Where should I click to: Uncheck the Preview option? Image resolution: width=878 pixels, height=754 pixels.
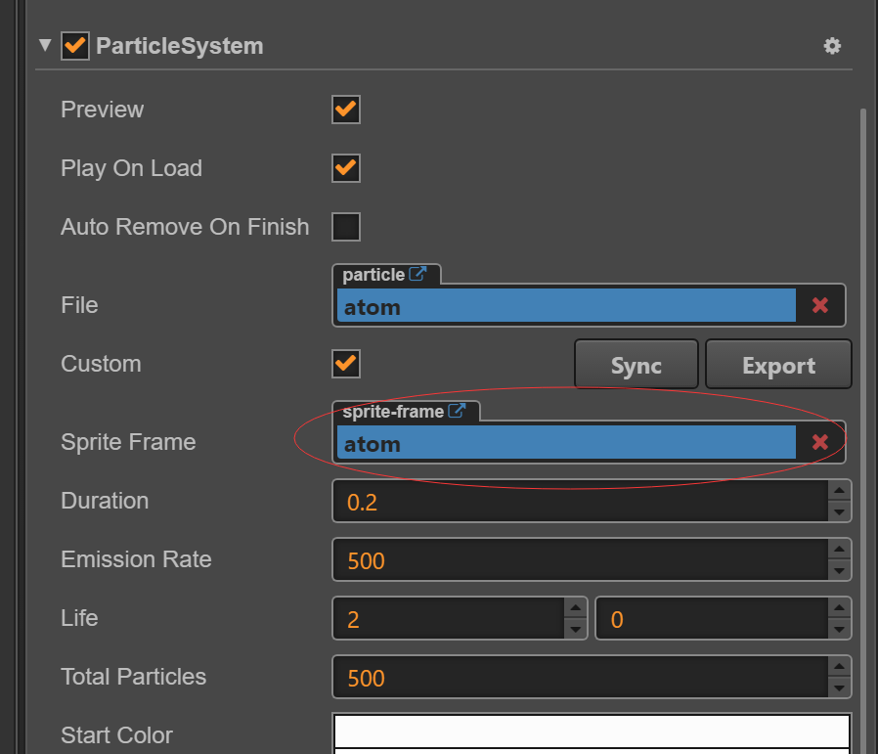(346, 110)
